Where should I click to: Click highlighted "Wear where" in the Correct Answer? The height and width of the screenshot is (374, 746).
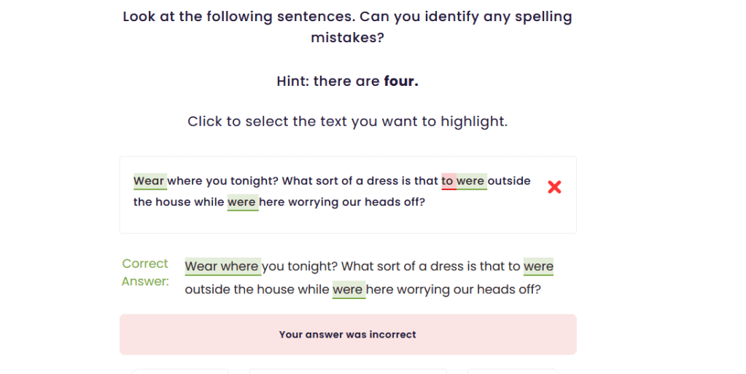[222, 266]
